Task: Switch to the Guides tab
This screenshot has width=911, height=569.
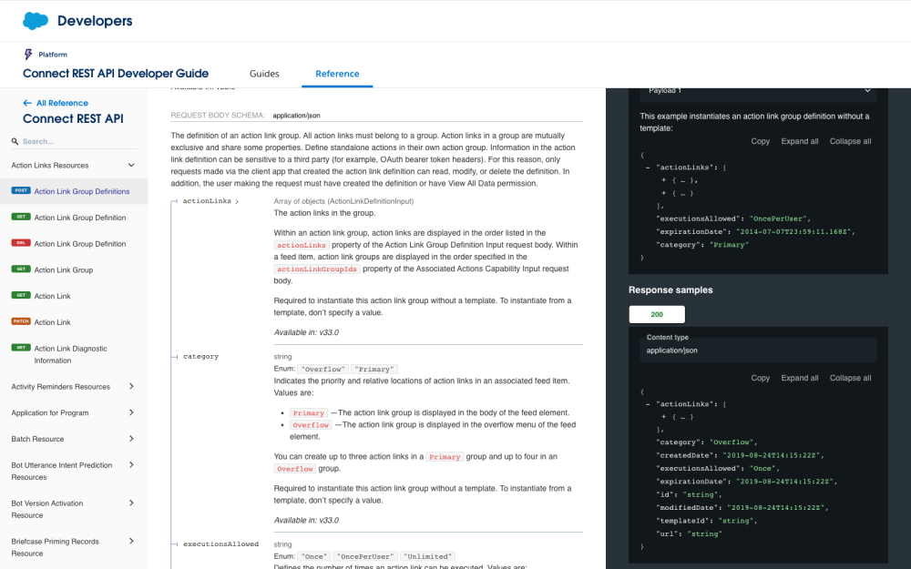Action: (264, 74)
